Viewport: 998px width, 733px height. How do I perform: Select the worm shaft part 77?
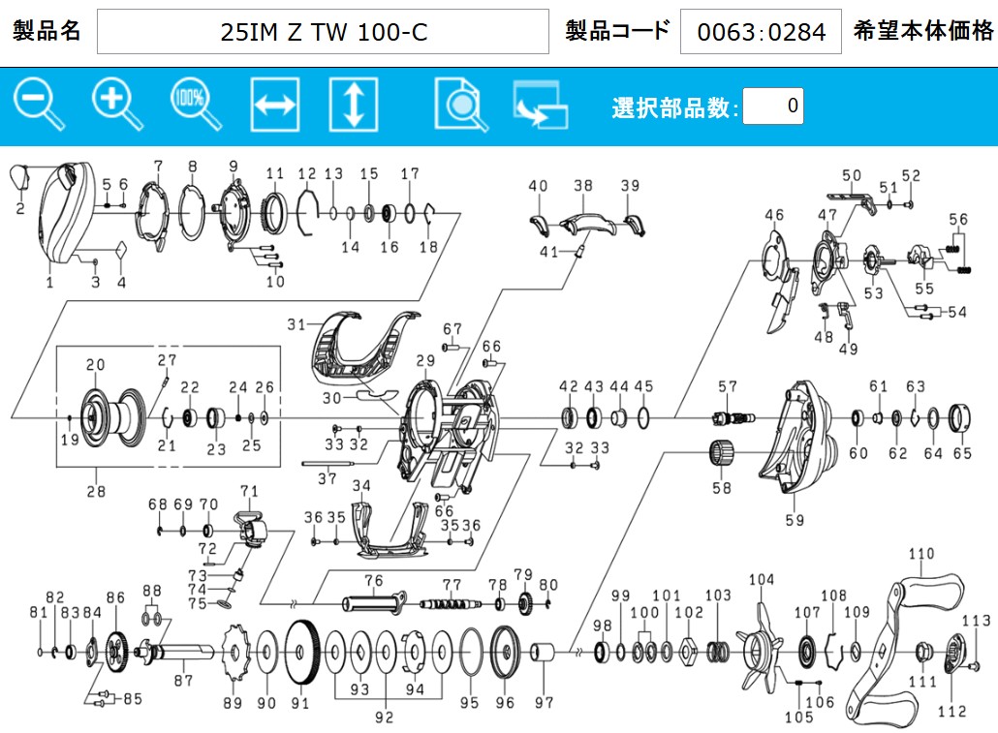pyautogui.click(x=452, y=604)
